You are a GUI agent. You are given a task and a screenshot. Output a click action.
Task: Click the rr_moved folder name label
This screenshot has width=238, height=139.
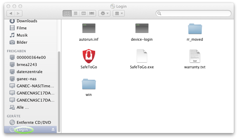[x=195, y=40]
